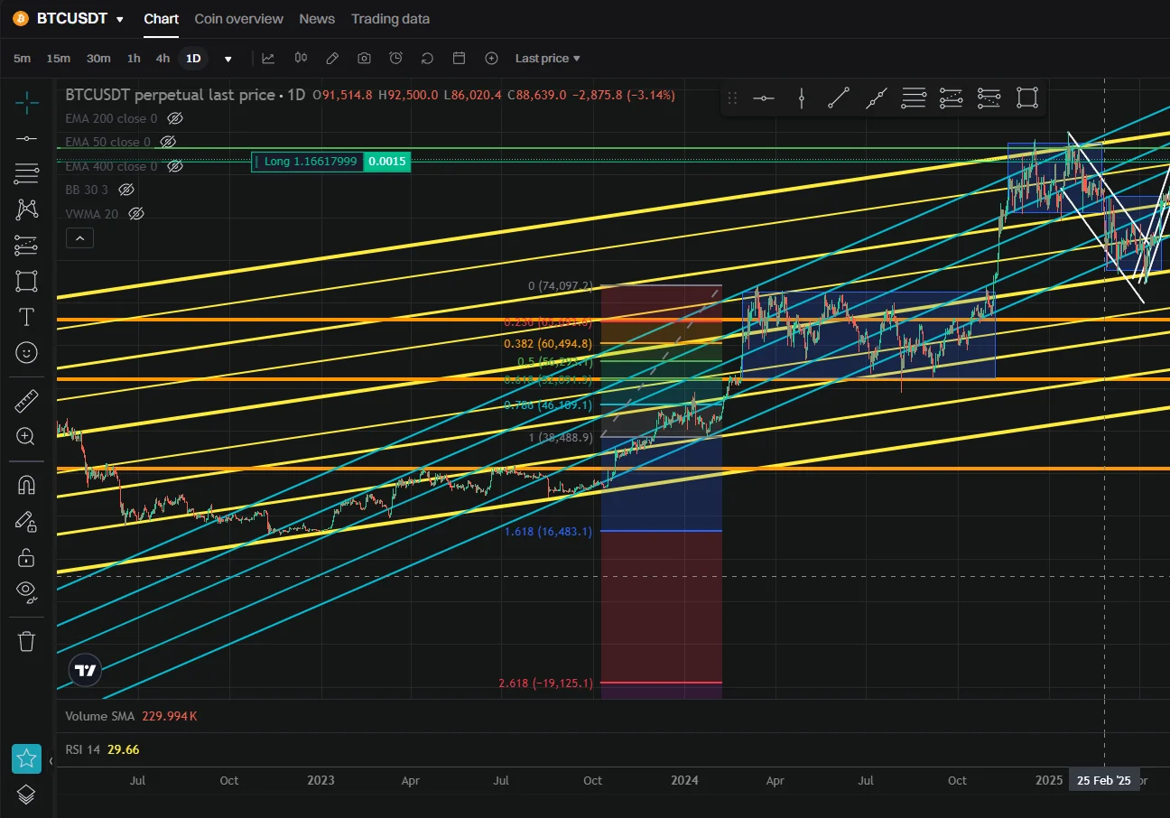Click the refresh chart icon

(427, 58)
